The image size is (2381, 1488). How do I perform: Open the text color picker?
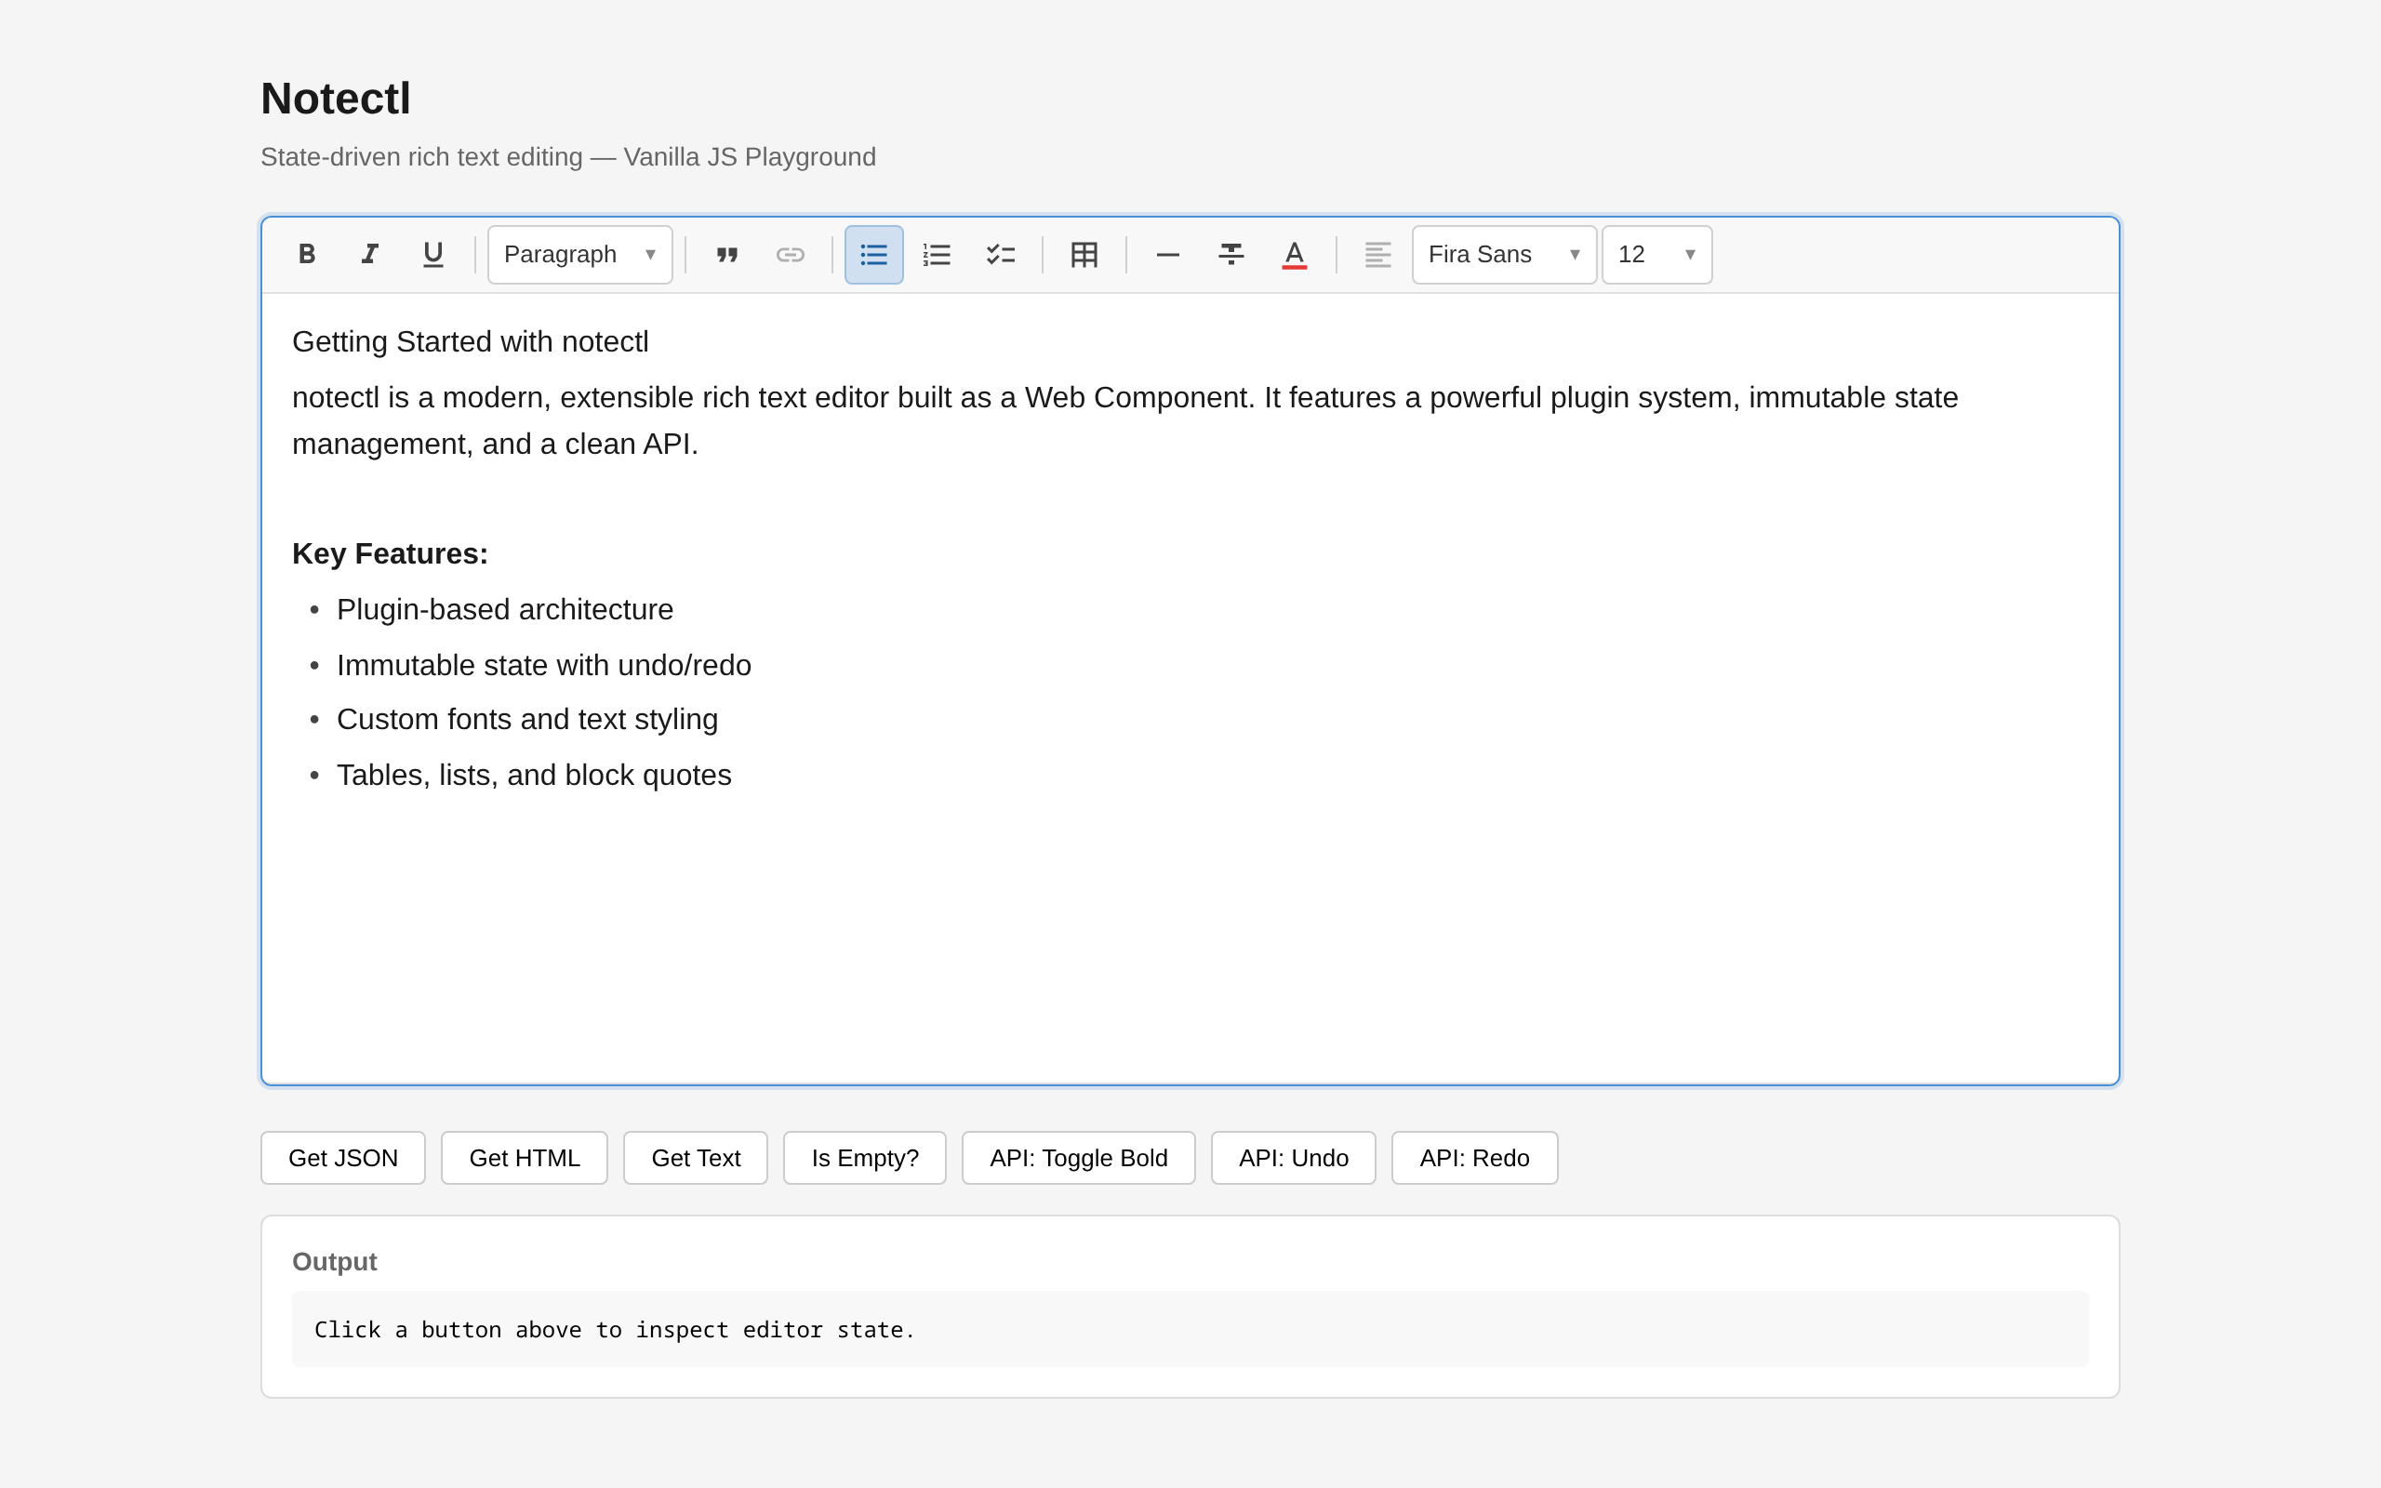(x=1294, y=255)
